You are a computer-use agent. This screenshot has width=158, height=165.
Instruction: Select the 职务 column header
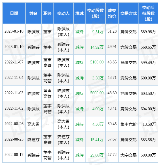click(47, 13)
